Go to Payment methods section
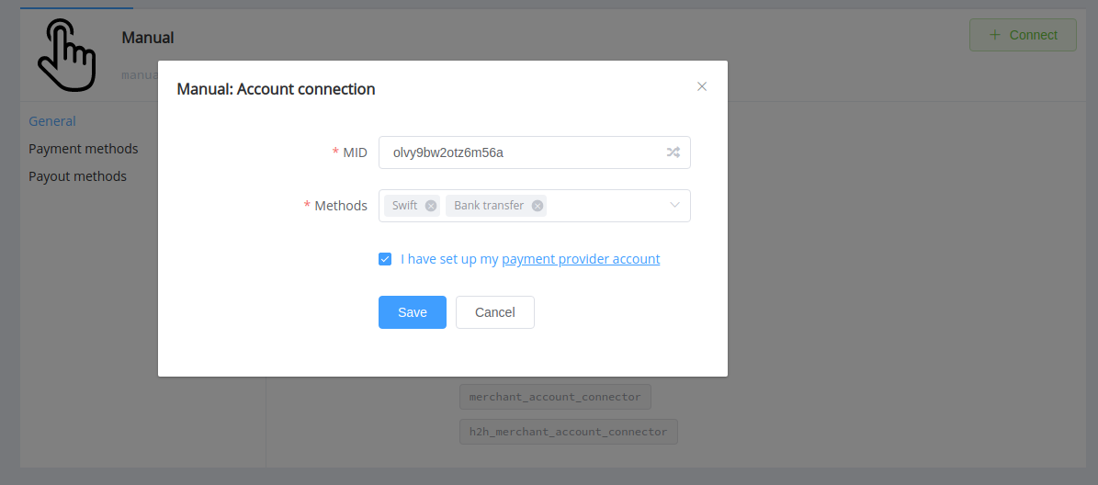Viewport: 1098px width, 485px height. (x=84, y=149)
